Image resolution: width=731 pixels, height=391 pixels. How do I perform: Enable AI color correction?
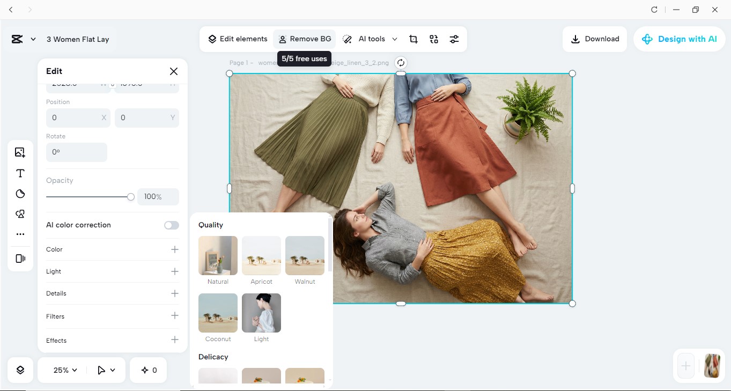pyautogui.click(x=171, y=225)
